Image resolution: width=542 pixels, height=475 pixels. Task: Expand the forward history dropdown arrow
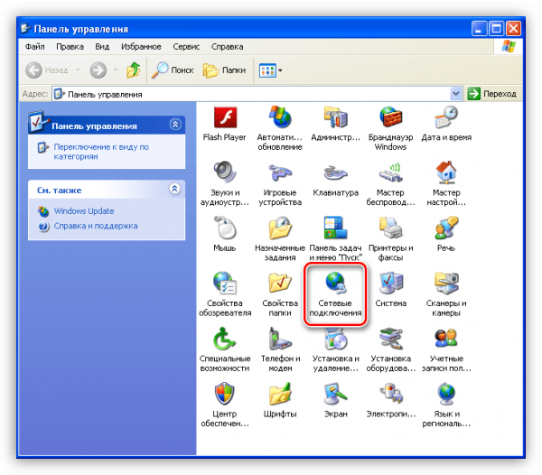point(116,70)
